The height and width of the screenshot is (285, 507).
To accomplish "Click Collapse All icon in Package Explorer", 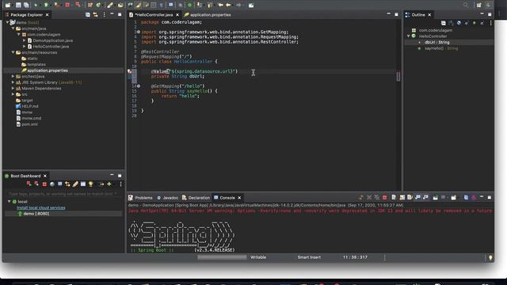I will tap(88, 15).
